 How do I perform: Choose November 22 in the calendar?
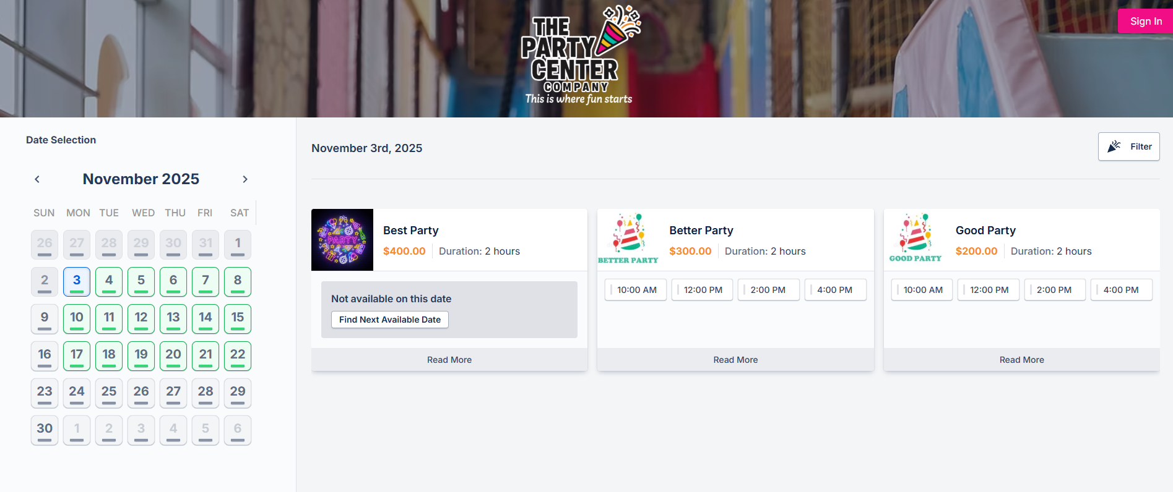(238, 355)
